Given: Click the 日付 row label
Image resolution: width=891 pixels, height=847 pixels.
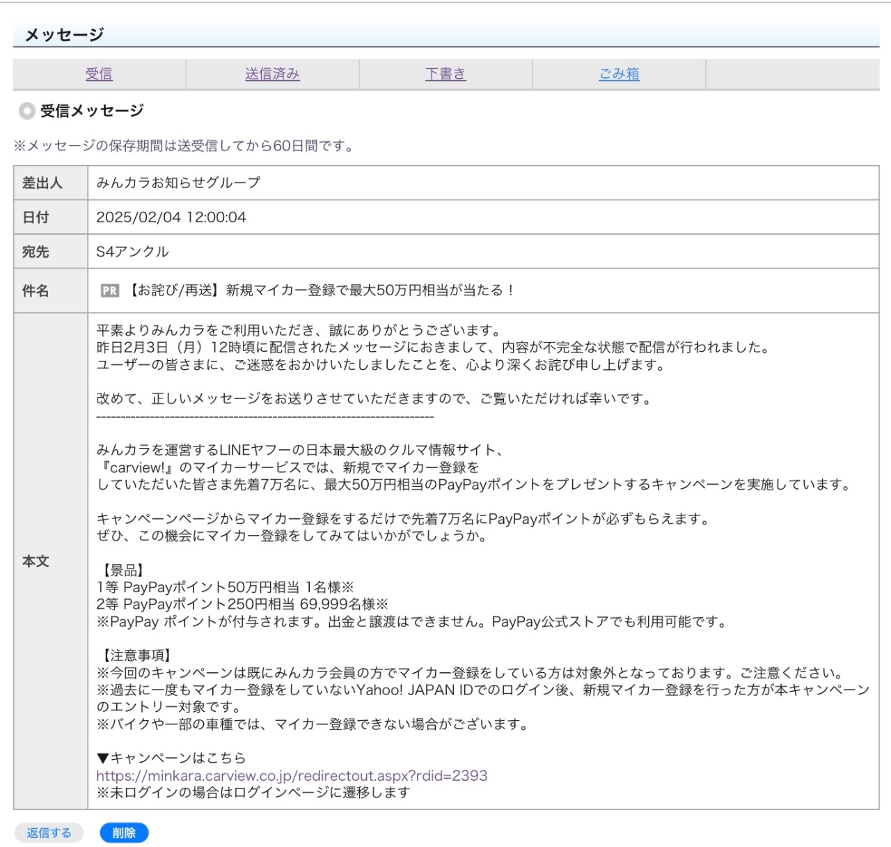Looking at the screenshot, I should tap(36, 217).
